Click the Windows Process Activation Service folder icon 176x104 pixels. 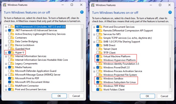pos(101,71)
